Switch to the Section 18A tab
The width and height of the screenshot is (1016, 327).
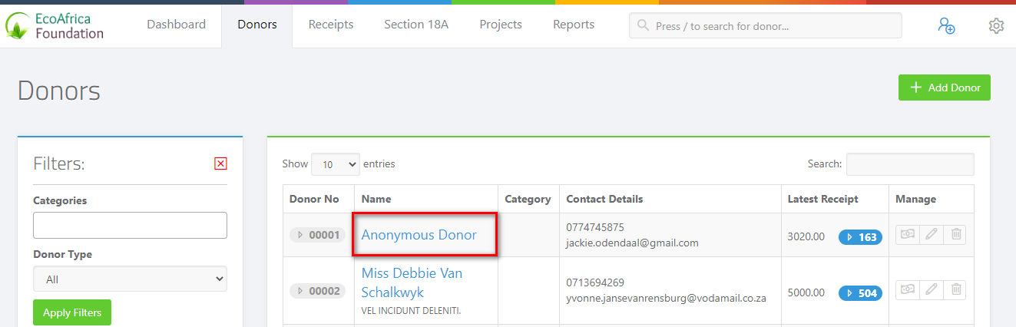(416, 25)
